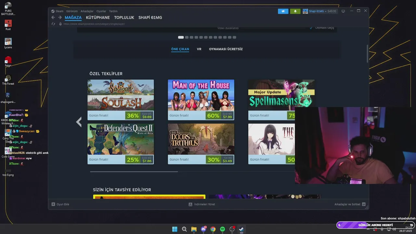Switch to the KÜTÜPHANE tab
416x234 pixels.
click(98, 18)
